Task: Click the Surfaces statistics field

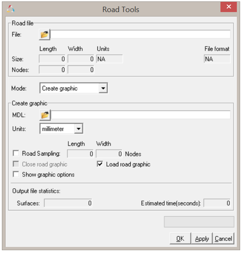Action: click(x=68, y=203)
